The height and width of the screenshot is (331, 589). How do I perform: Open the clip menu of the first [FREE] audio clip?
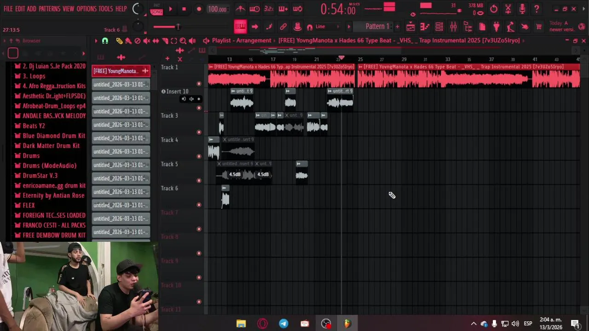coord(211,67)
